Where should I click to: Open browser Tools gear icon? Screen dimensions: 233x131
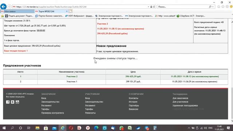coord(227,7)
